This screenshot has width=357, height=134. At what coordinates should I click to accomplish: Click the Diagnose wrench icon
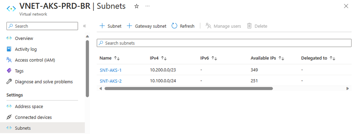[9, 82]
